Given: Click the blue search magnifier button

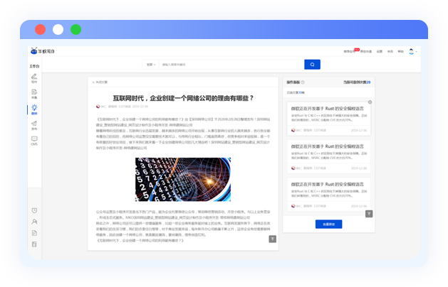Looking at the screenshot, I should [312, 64].
